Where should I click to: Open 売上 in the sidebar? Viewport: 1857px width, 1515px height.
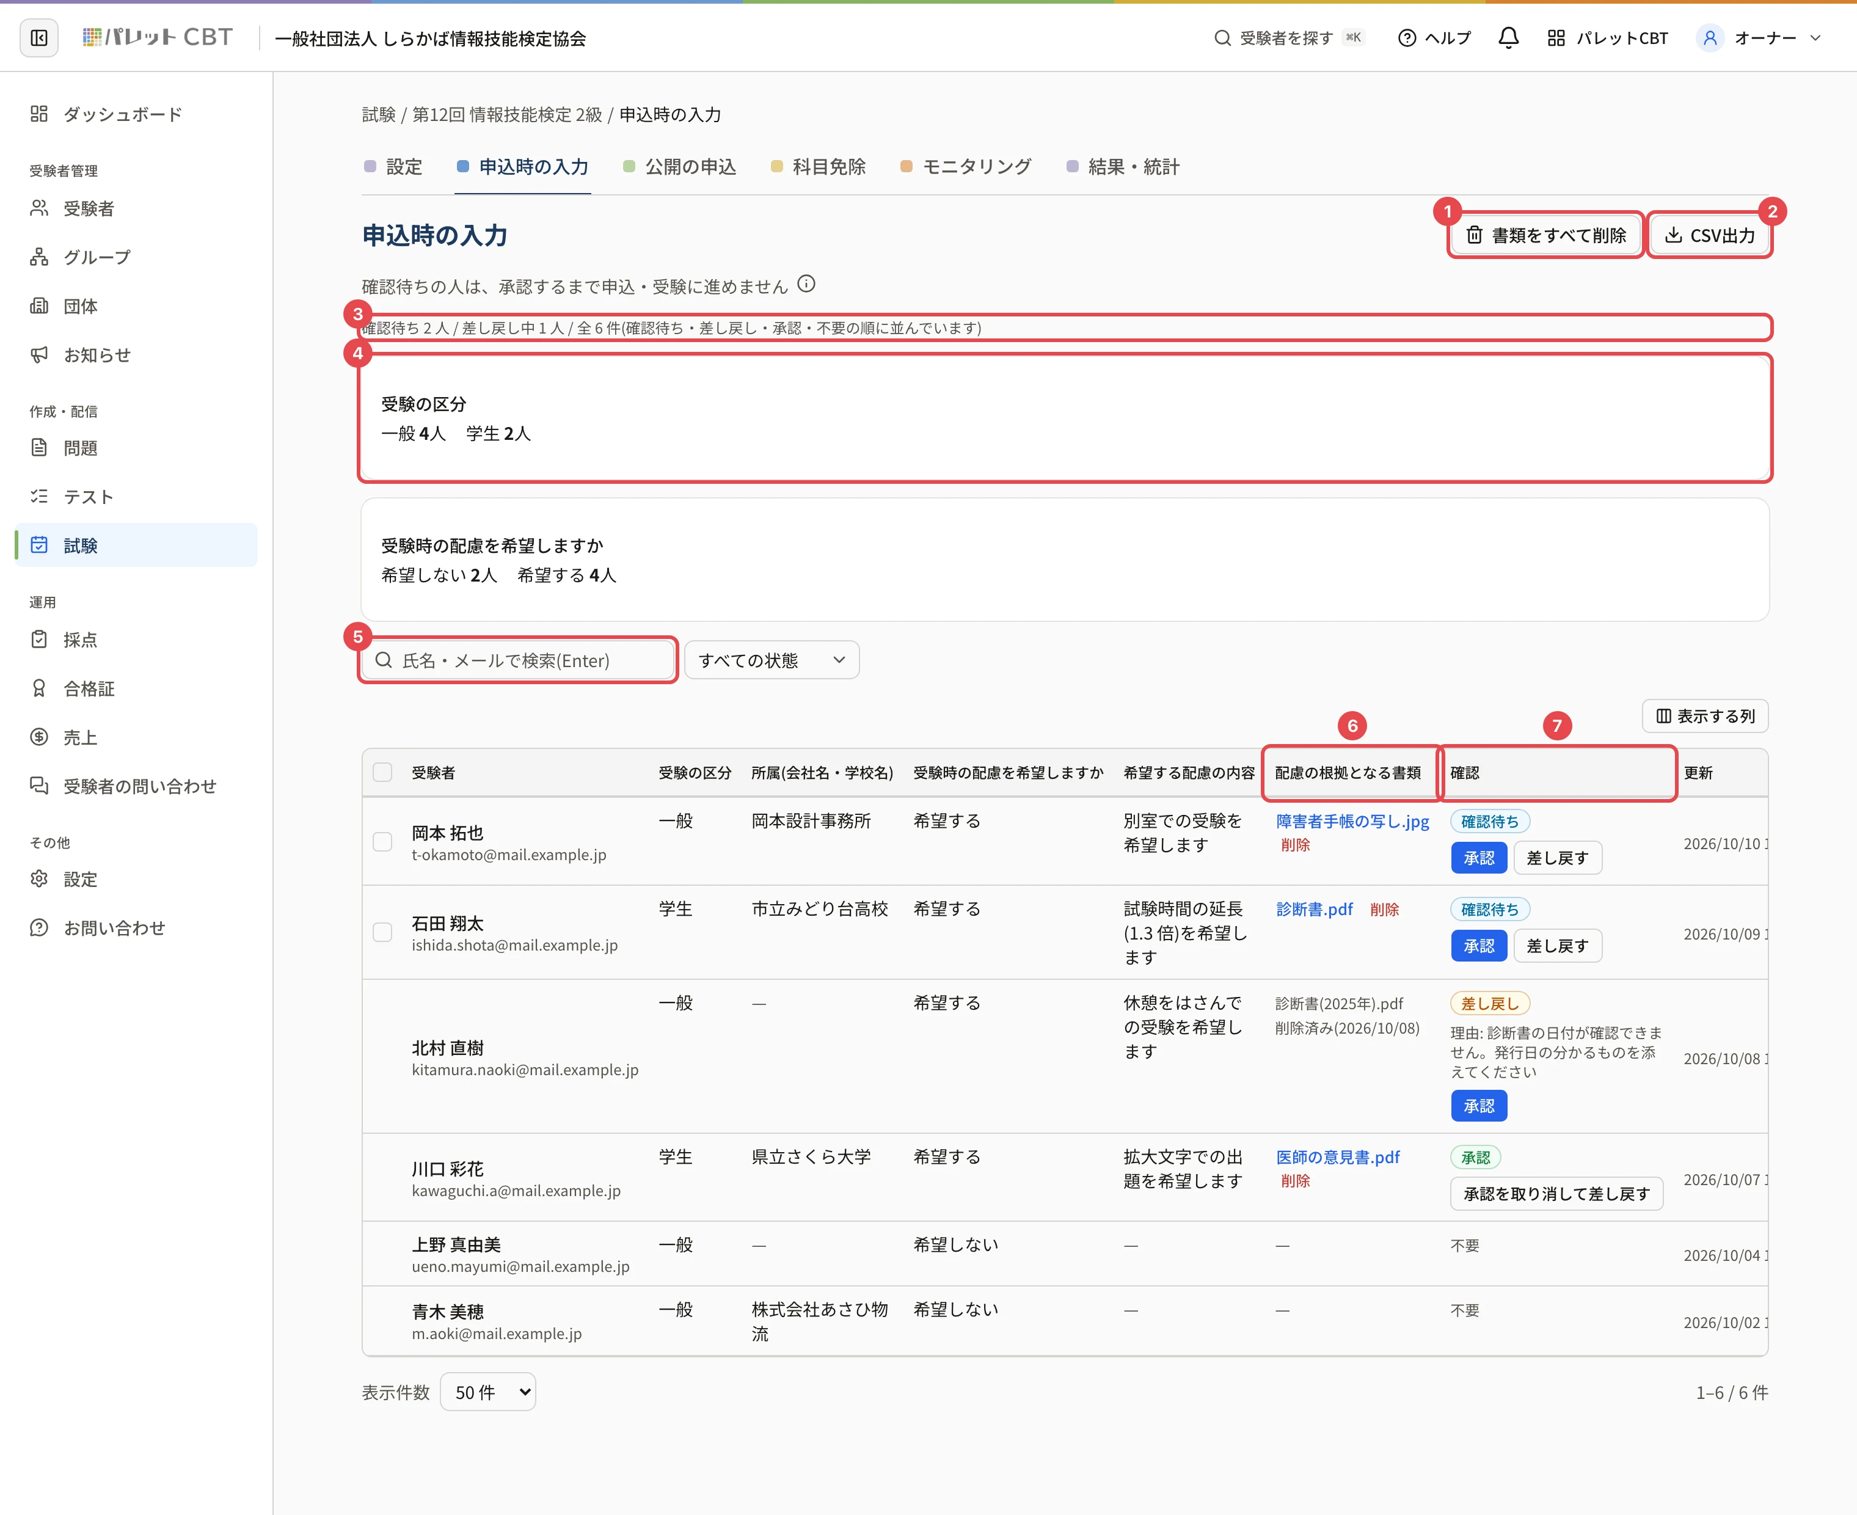(x=136, y=737)
